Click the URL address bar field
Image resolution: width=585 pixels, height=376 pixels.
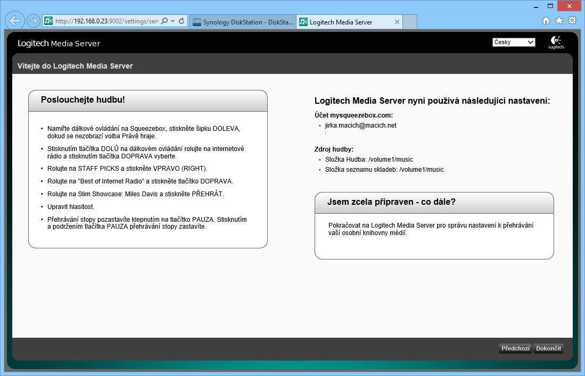(106, 21)
